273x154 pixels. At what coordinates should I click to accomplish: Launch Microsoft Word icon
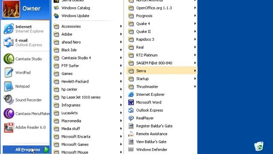point(131,102)
